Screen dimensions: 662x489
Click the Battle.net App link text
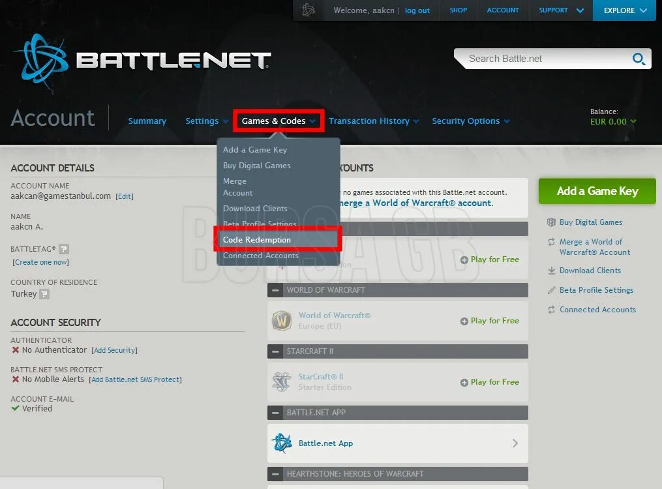325,443
